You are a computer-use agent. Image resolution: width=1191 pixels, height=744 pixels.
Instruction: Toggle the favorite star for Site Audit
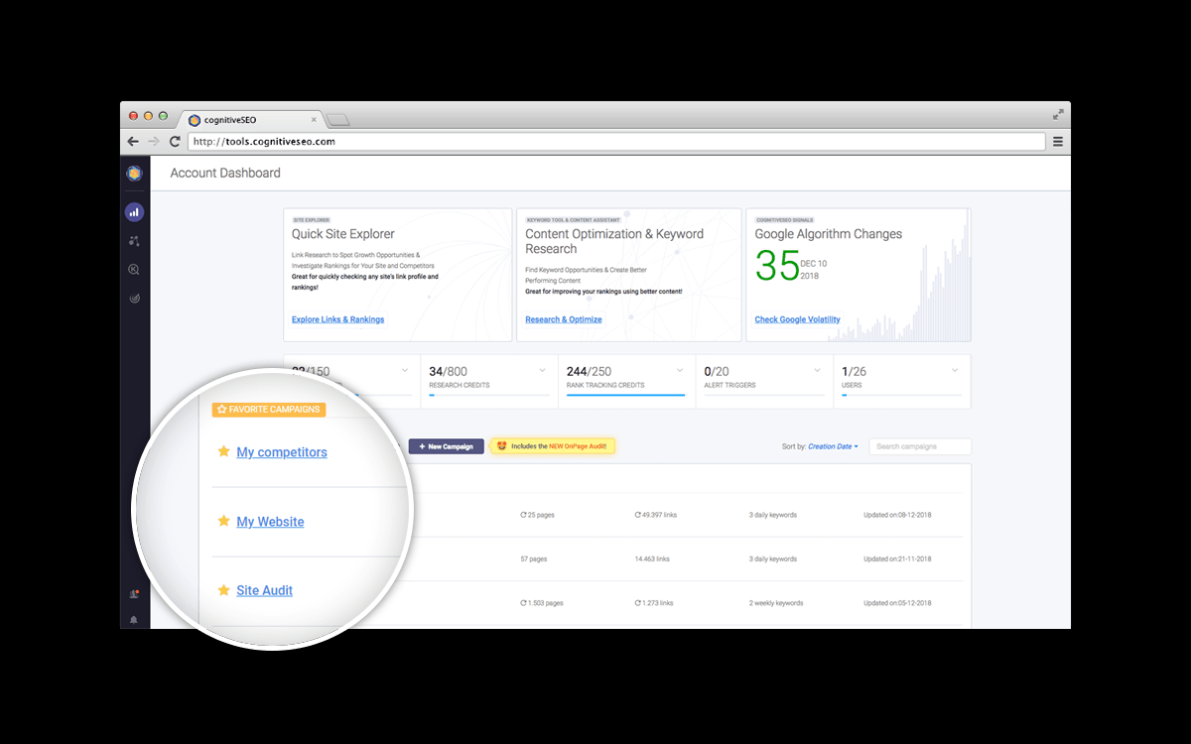(223, 590)
